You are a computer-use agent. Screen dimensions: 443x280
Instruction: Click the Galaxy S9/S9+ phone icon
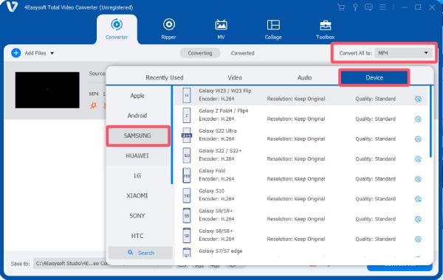[187, 215]
